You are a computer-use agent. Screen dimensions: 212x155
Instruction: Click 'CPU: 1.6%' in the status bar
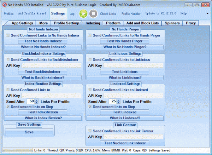92,150
